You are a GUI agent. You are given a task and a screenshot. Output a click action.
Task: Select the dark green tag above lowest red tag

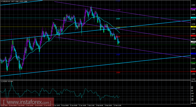[x=193, y=63]
